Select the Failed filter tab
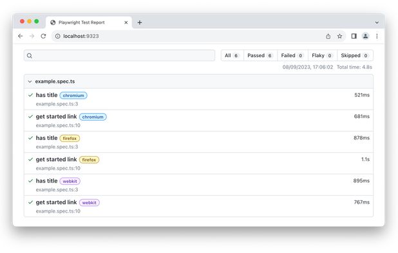This screenshot has height=253, width=398. pos(292,55)
